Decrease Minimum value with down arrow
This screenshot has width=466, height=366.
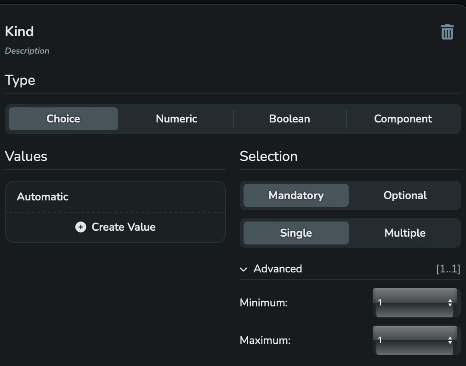tap(450, 305)
